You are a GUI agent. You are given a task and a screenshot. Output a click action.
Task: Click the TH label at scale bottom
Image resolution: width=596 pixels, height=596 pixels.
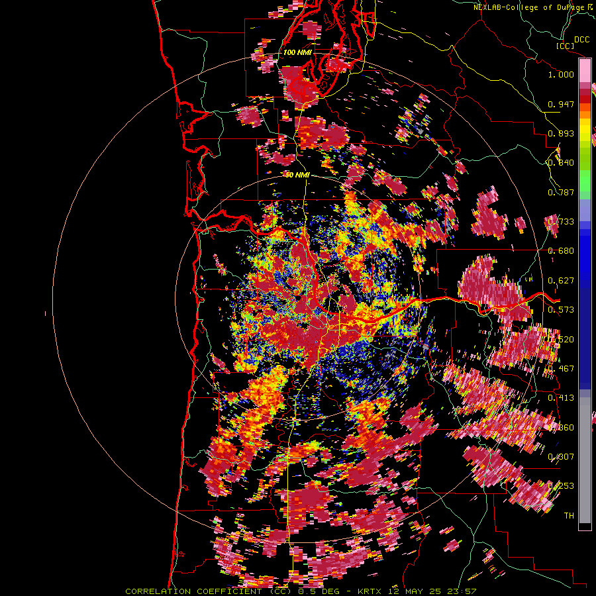pyautogui.click(x=569, y=516)
